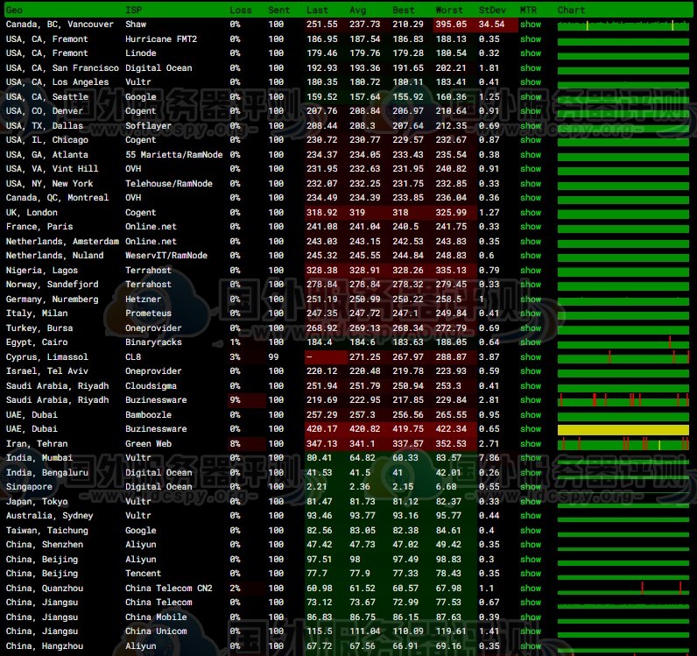Click StDev value '34.54'
This screenshot has height=656, width=697.
point(491,25)
